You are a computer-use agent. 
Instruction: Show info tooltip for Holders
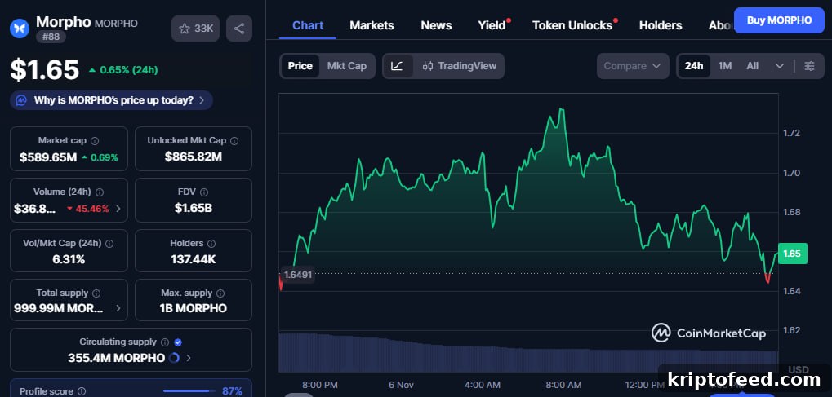211,243
